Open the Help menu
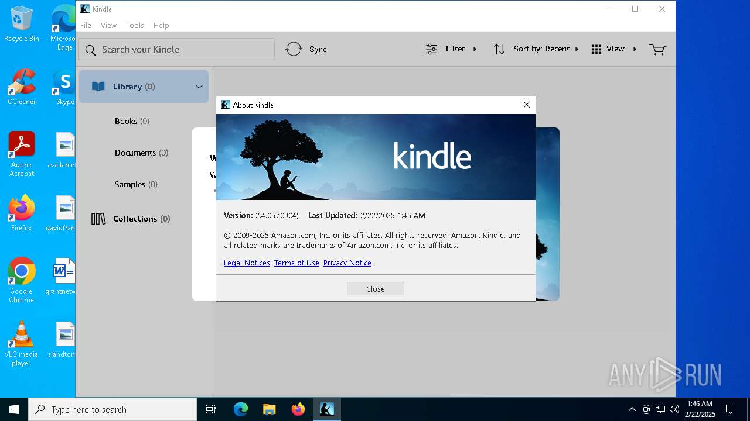 [161, 25]
